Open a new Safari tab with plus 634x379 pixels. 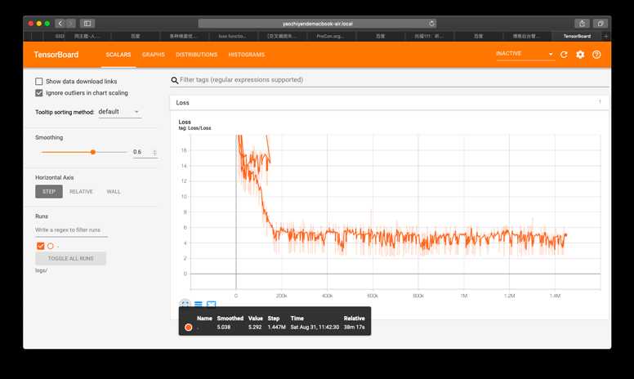pyautogui.click(x=605, y=36)
